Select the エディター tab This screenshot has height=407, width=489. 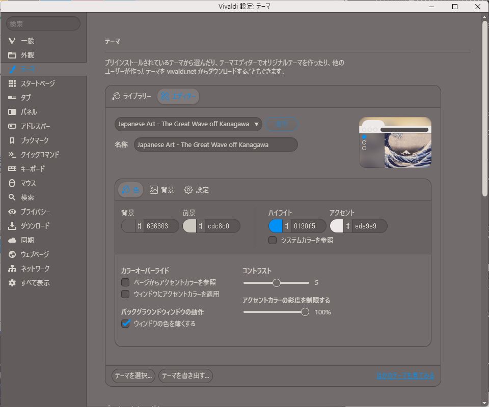click(x=178, y=96)
